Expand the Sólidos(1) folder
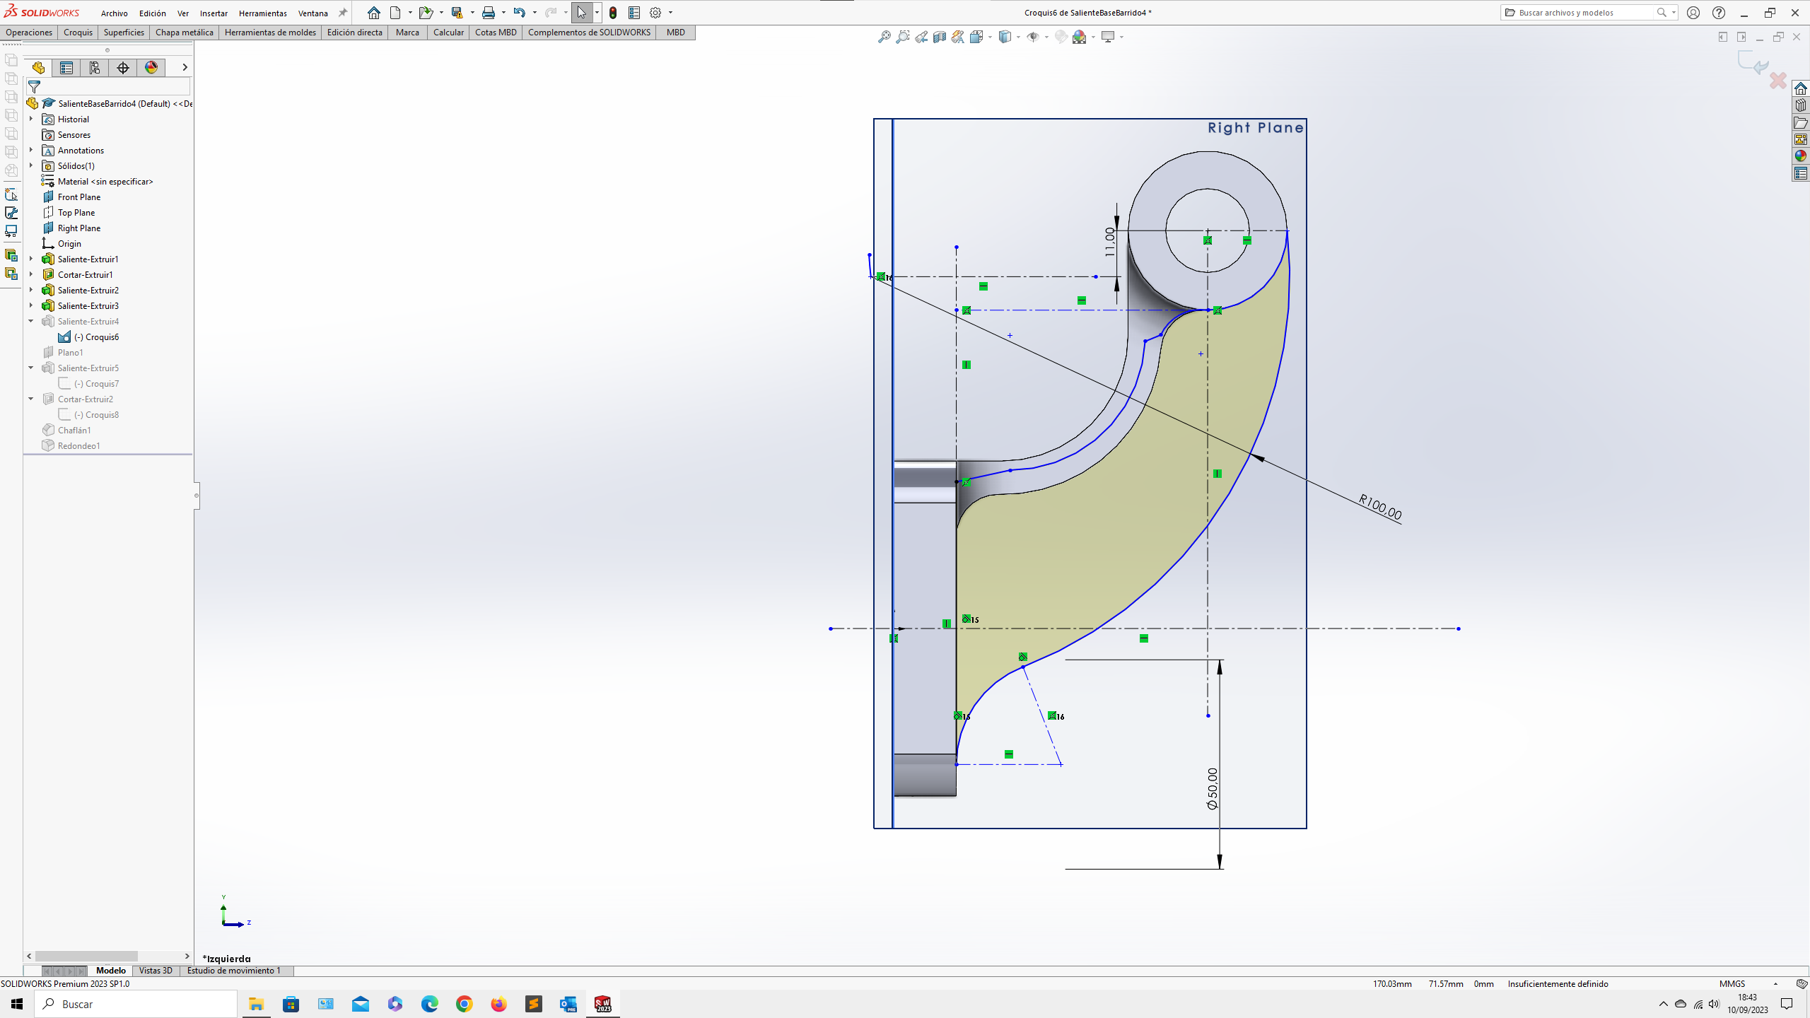1810x1018 pixels. click(31, 165)
